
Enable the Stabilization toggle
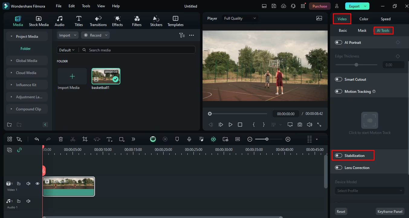coord(339,155)
